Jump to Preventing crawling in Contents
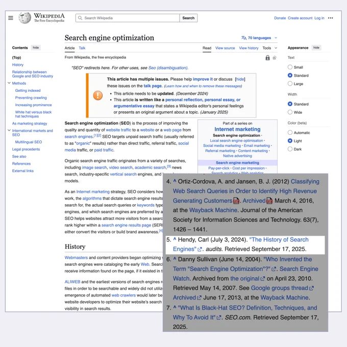Screen dimensions: 347x347 (31, 98)
